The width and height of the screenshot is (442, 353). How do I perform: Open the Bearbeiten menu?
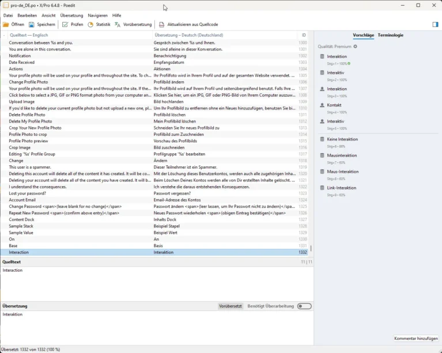(x=27, y=16)
